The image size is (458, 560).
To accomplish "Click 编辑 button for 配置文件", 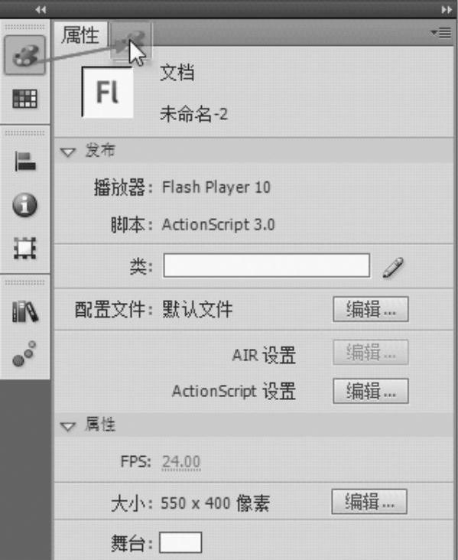I will (371, 309).
